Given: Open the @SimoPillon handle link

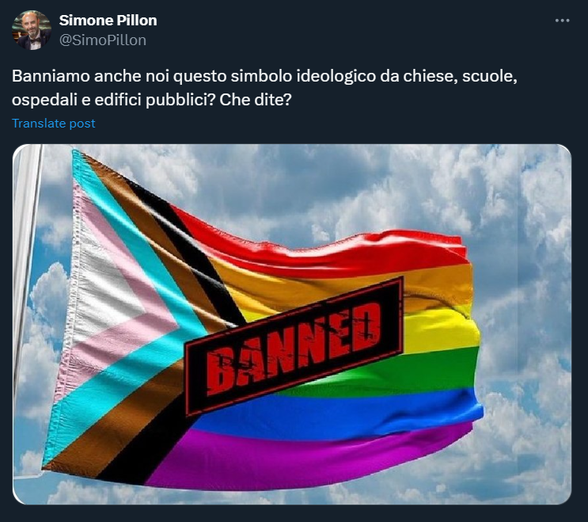Looking at the screenshot, I should pos(103,40).
